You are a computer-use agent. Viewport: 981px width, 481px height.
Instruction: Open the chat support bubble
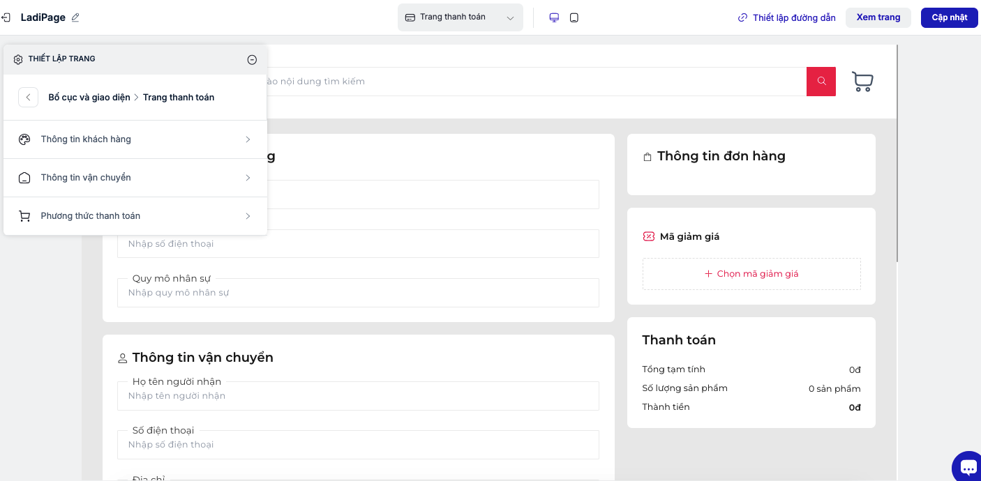click(x=968, y=467)
